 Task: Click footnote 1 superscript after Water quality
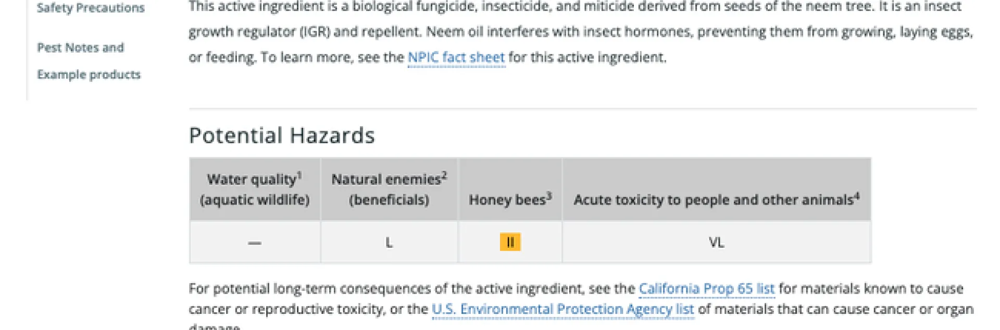pyautogui.click(x=299, y=175)
